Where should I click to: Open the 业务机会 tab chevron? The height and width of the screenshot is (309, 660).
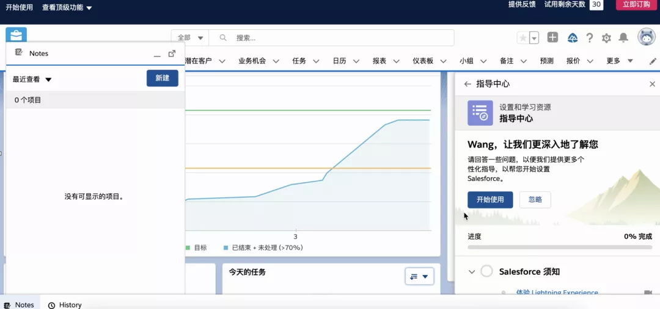point(276,62)
